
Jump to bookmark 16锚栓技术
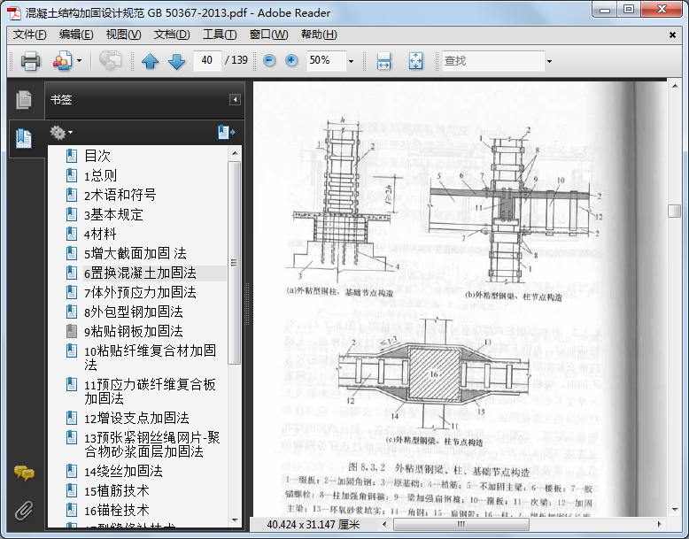pos(117,511)
